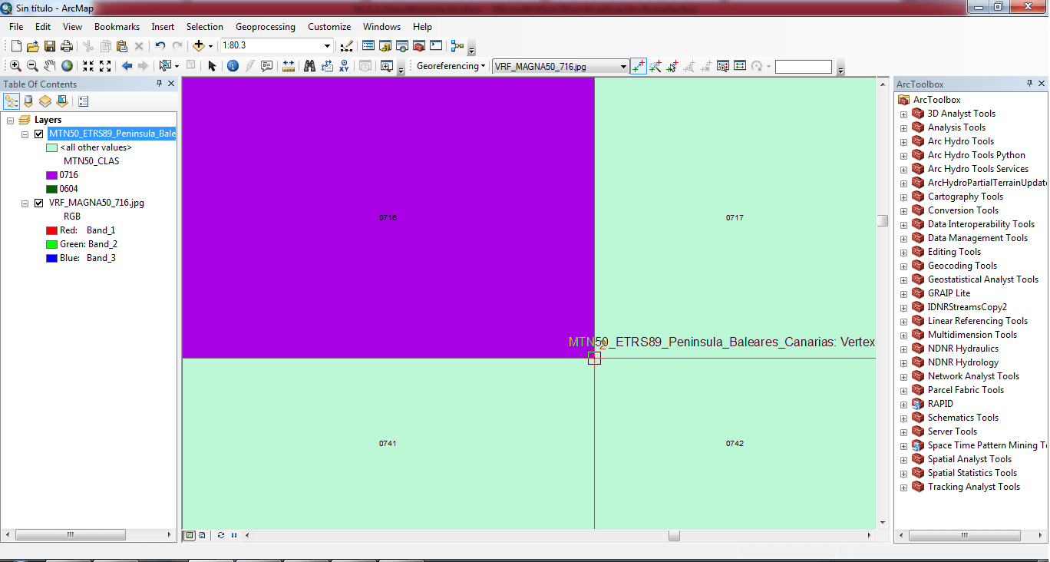Click the georeferencing rotation value field
Image resolution: width=1050 pixels, height=562 pixels.
coord(803,67)
